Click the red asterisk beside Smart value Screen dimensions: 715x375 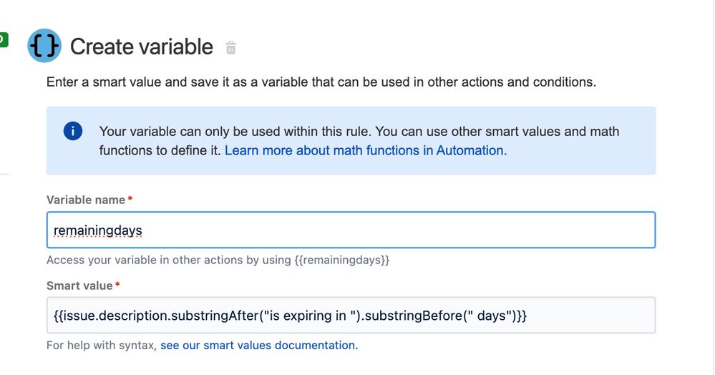click(117, 285)
